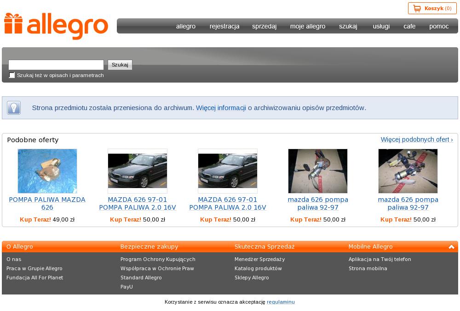This screenshot has width=460, height=311.
Task: Click the Szukaj search button
Action: (x=120, y=65)
